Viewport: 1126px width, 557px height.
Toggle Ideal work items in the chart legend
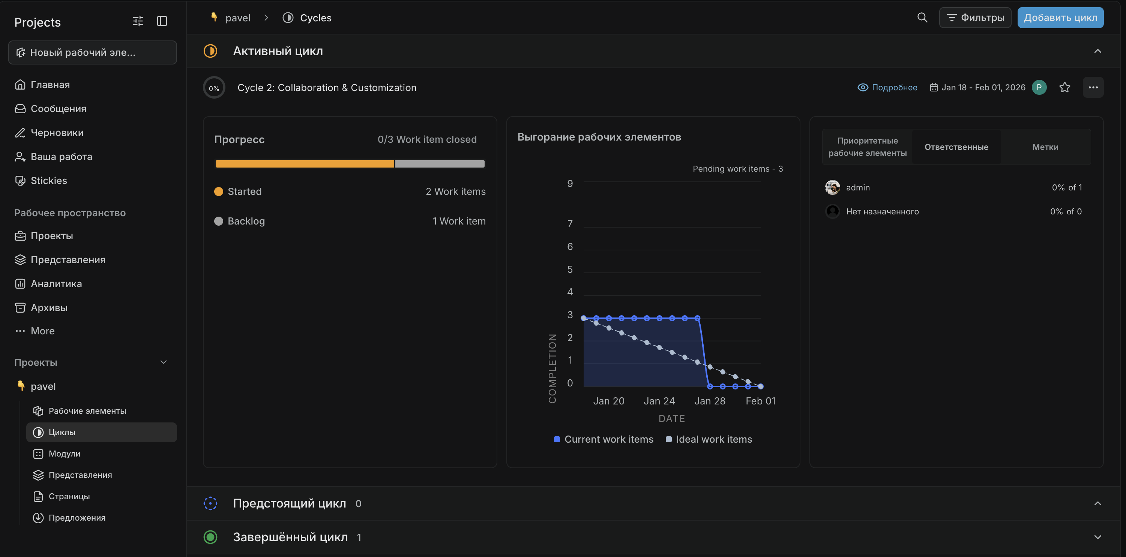[708, 439]
